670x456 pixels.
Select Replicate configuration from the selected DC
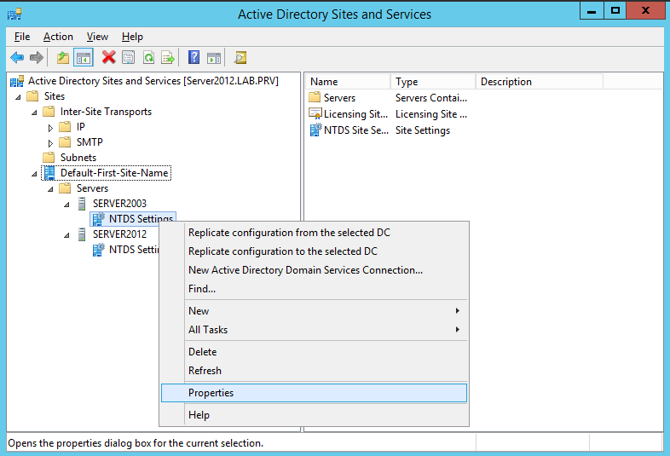pyautogui.click(x=289, y=233)
